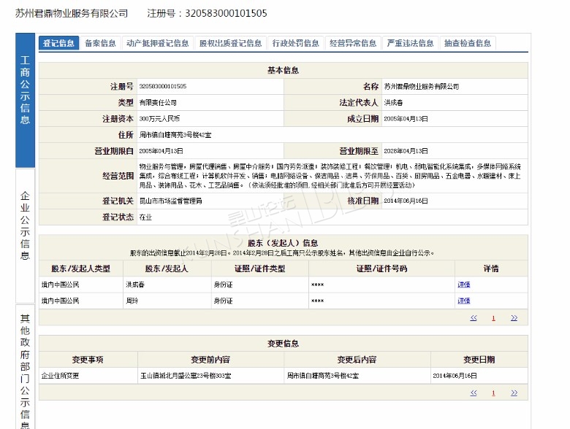570x429 pixels.
Task: Open the 行政处罚信息 tab
Action: pos(295,43)
